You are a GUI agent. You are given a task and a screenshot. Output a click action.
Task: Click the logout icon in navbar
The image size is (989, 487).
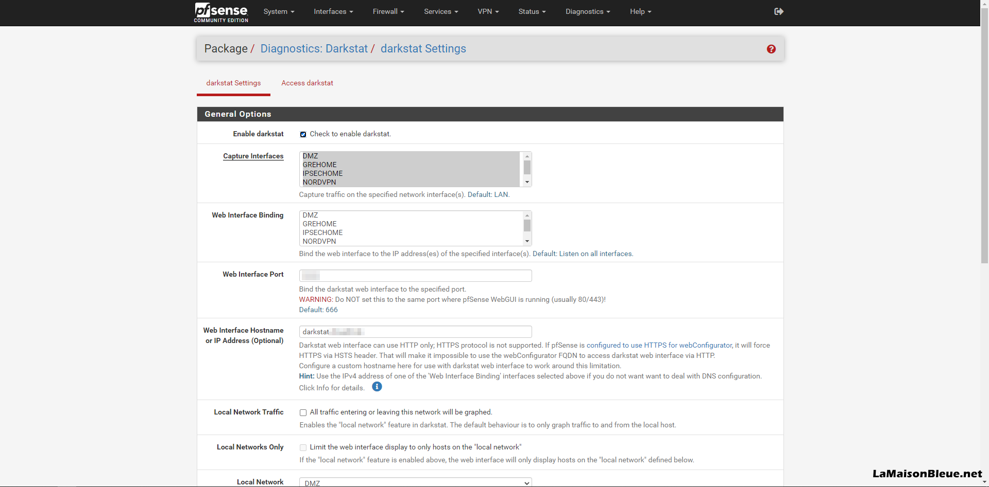(x=779, y=11)
